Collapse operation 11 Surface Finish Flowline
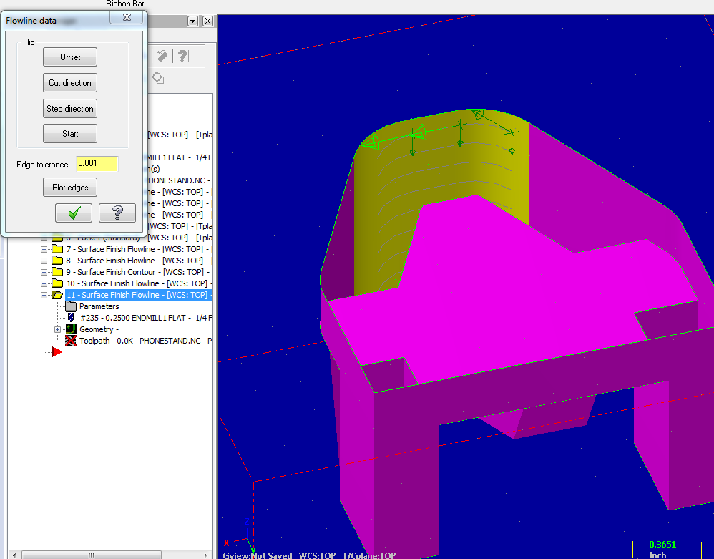 [x=44, y=295]
